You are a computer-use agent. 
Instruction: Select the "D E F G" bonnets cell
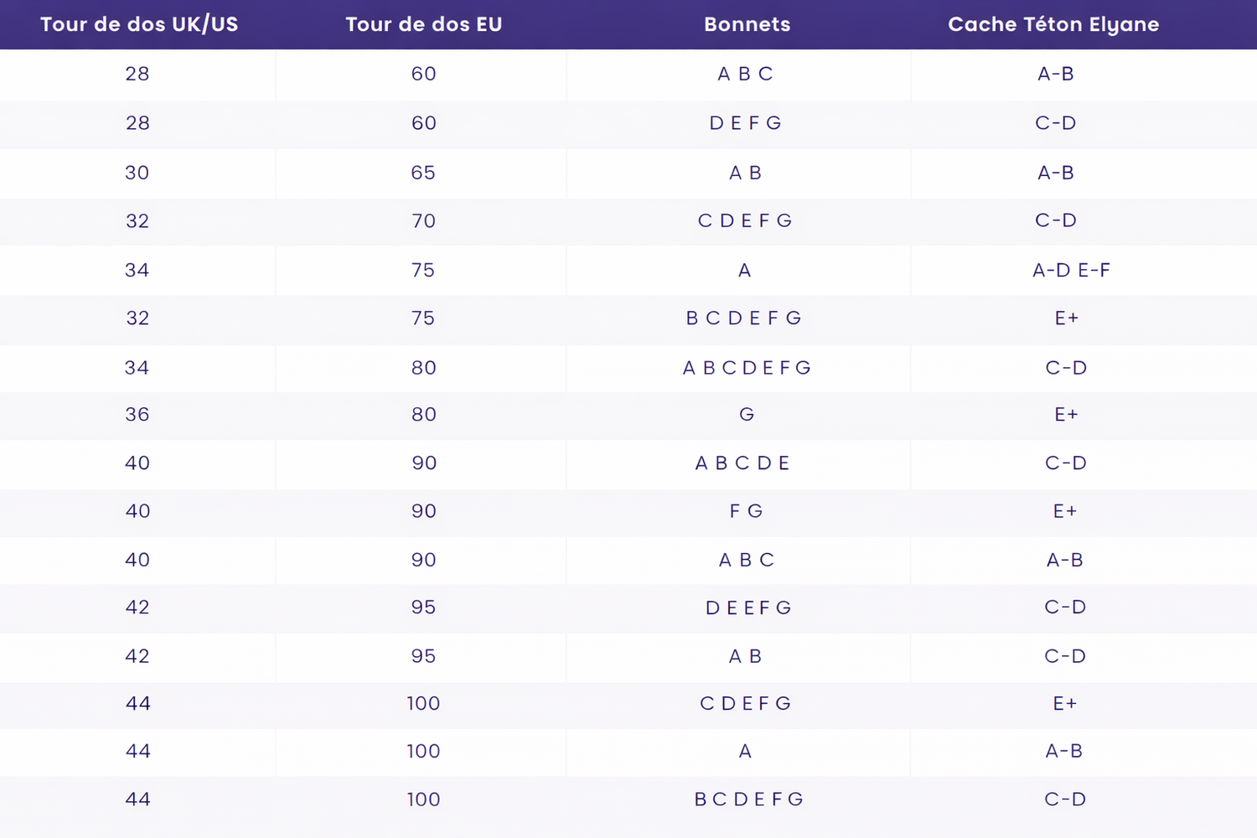745,123
